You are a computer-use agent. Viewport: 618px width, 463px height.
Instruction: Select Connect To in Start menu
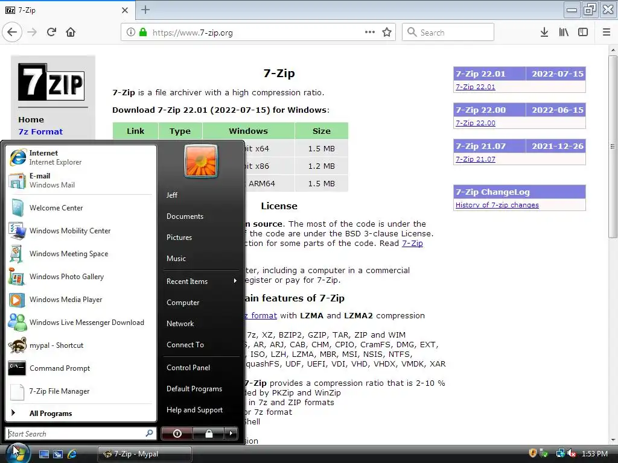(201, 344)
